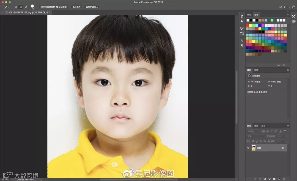Click the H: 6863 像素 value
Image resolution: width=297 pixels, height=181 pixels.
[x=274, y=82]
